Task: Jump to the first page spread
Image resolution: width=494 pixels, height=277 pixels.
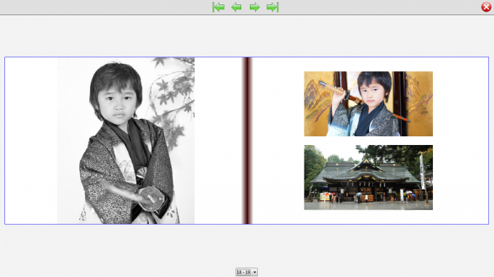Action: coord(219,7)
